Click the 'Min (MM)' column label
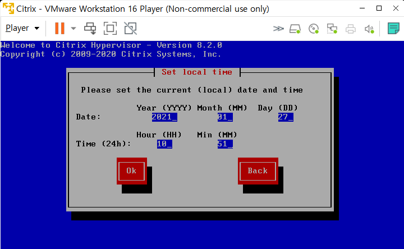404x249 pixels. click(x=217, y=135)
